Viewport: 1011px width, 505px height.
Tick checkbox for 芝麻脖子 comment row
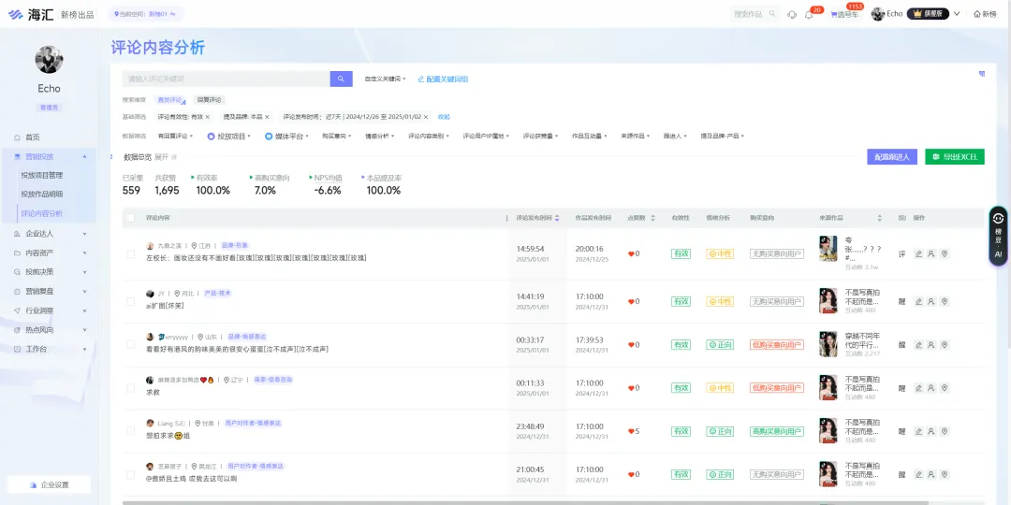point(131,474)
